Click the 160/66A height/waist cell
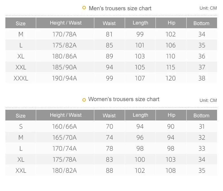Viewport: 223px width, 191px height. click(64, 127)
